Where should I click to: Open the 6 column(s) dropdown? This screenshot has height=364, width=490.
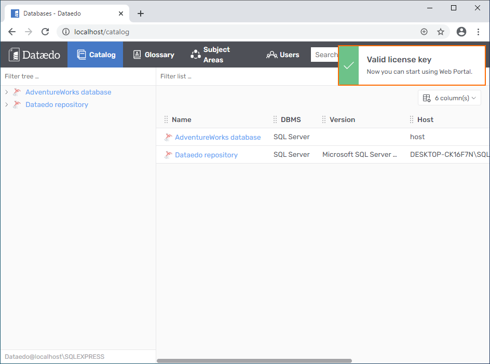point(449,98)
